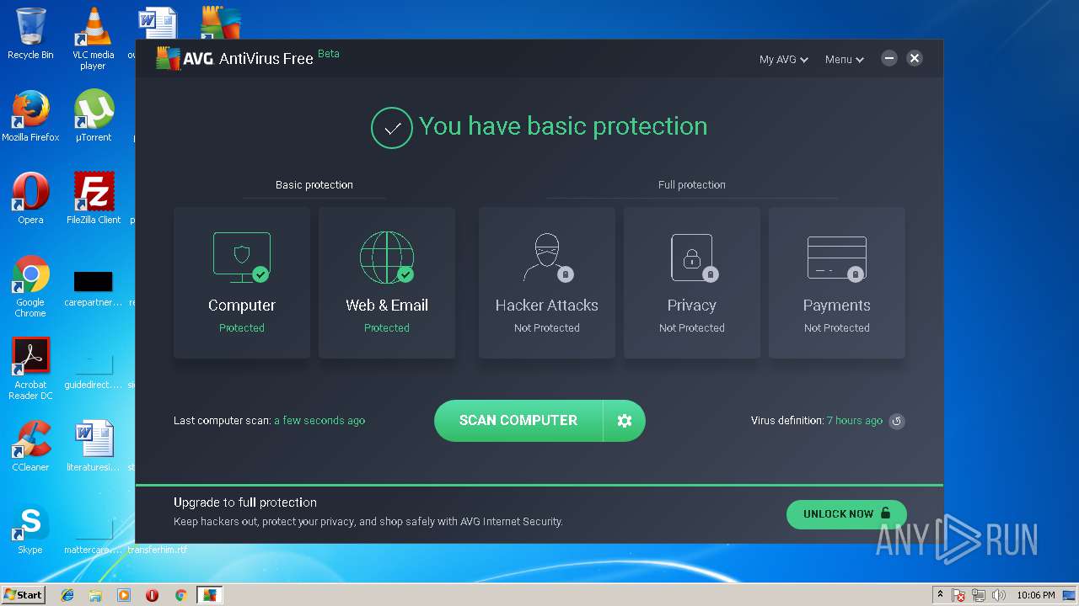Minimize the AVG window
The image size is (1079, 606).
pyautogui.click(x=889, y=58)
